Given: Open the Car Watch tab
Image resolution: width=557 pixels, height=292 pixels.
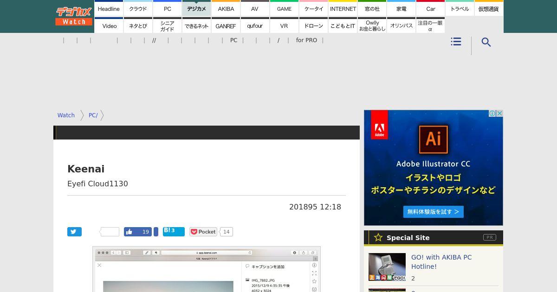Looking at the screenshot, I should coord(430,8).
